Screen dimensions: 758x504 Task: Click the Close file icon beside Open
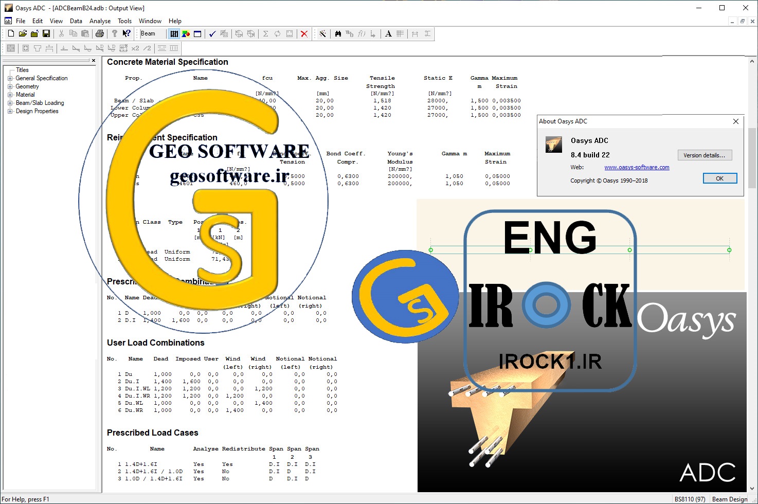[34, 33]
